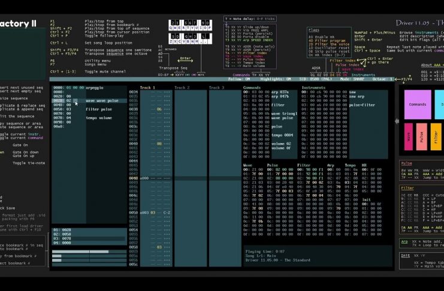Click 'wave triangle' in Commands table

(x=285, y=114)
